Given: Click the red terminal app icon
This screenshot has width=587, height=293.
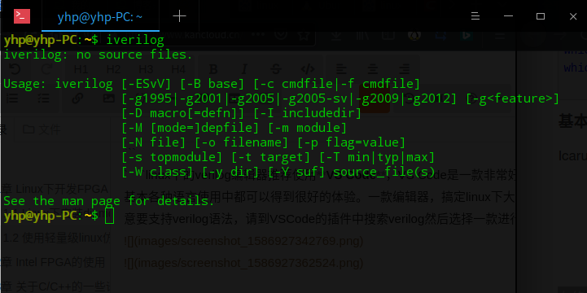Looking at the screenshot, I should [x=22, y=16].
